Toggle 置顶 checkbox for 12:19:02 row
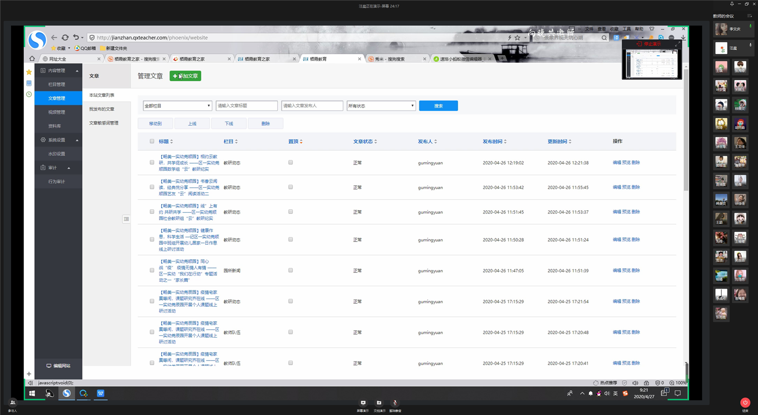758x415 pixels. click(x=290, y=163)
